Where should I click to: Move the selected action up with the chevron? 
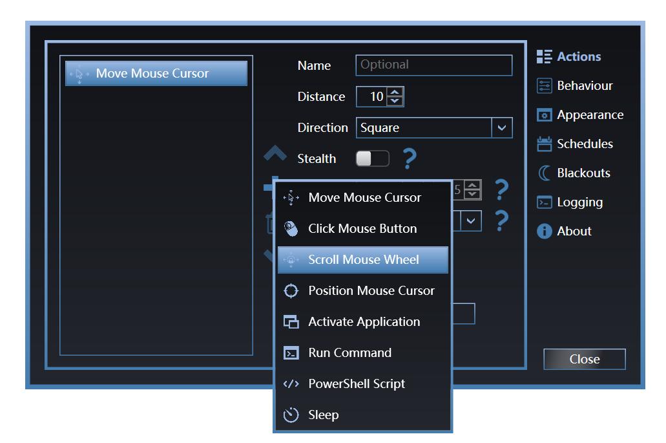tap(275, 153)
